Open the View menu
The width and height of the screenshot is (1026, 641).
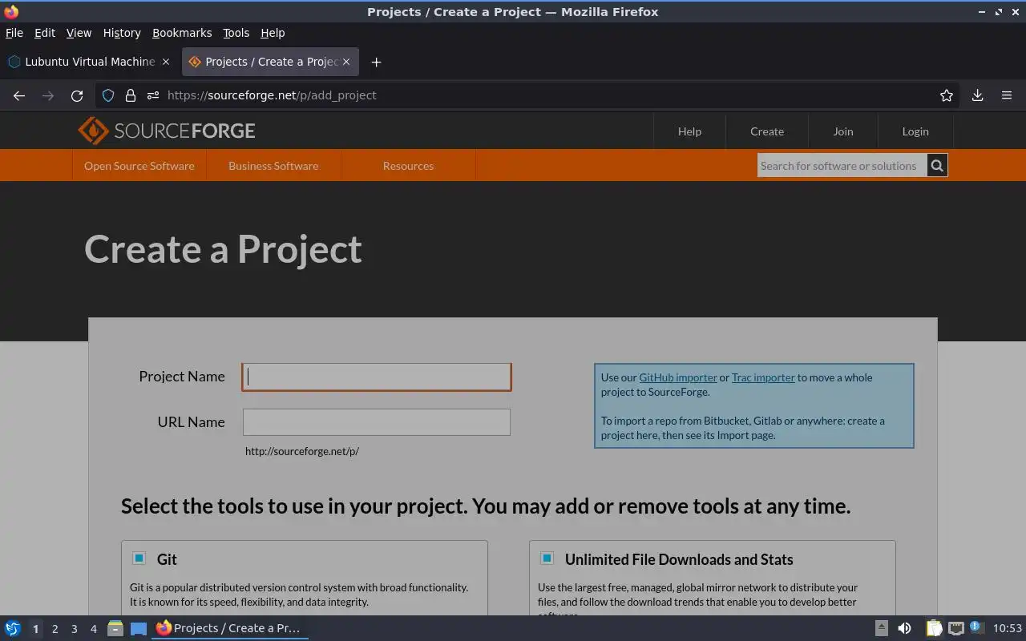click(x=79, y=33)
